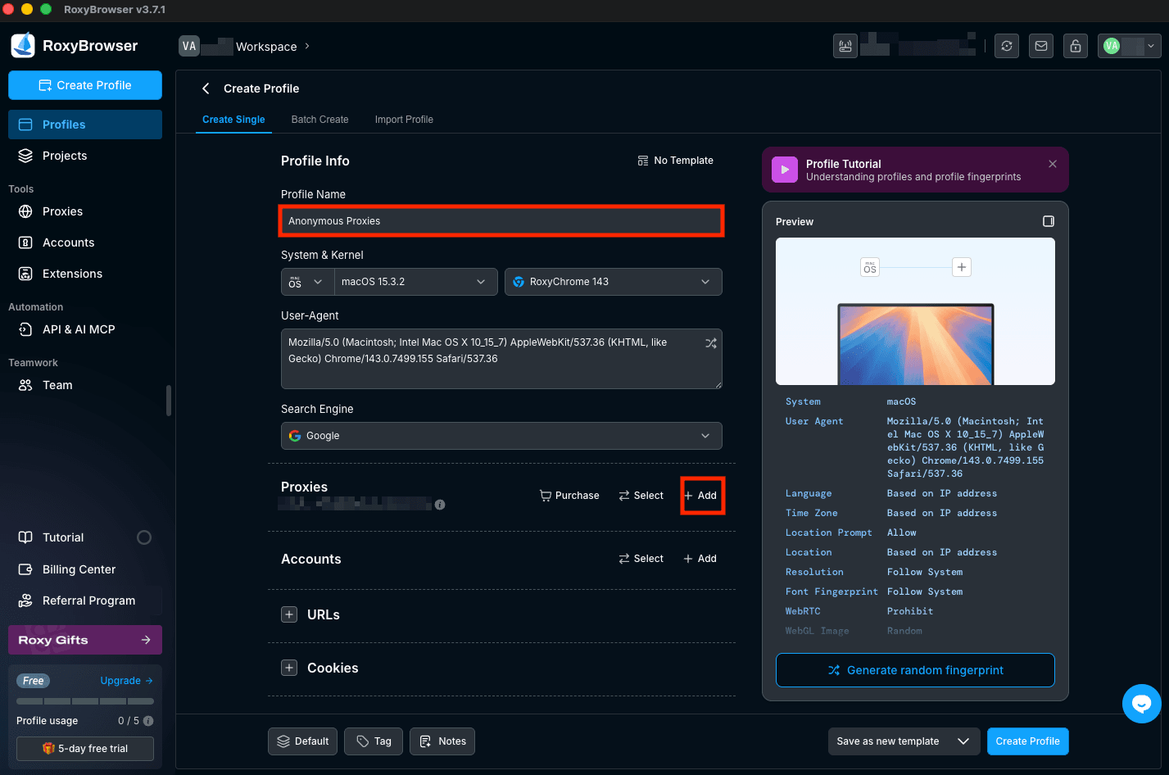Click the lock icon in the top bar
Image resolution: width=1169 pixels, height=775 pixels.
(x=1075, y=46)
